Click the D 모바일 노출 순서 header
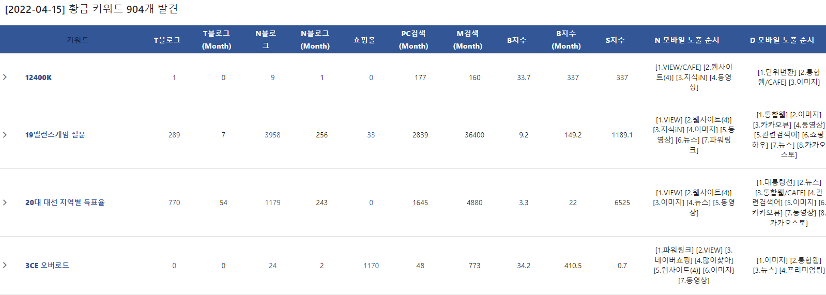The height and width of the screenshot is (295, 826). point(782,40)
